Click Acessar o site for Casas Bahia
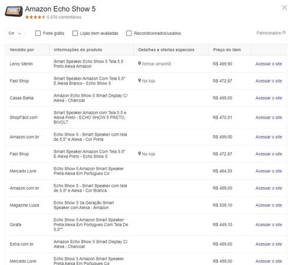This screenshot has width=295, height=265. (x=268, y=98)
